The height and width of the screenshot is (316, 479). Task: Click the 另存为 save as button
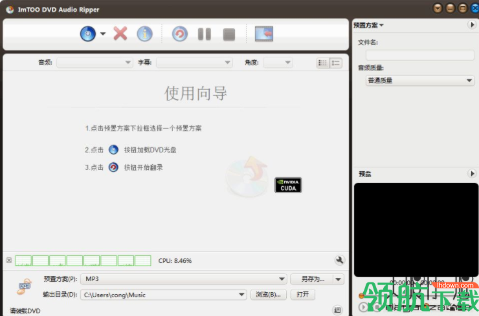(312, 279)
